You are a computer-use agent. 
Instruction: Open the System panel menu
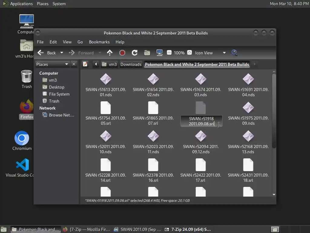click(59, 4)
